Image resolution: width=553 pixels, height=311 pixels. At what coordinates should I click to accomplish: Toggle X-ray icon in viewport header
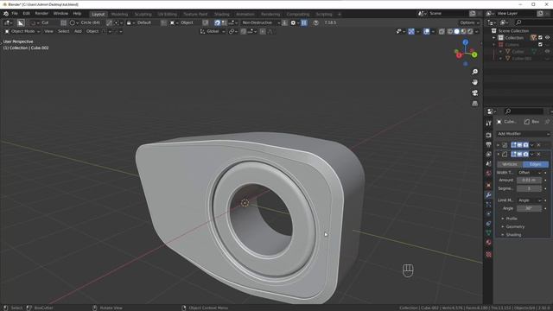click(x=442, y=31)
